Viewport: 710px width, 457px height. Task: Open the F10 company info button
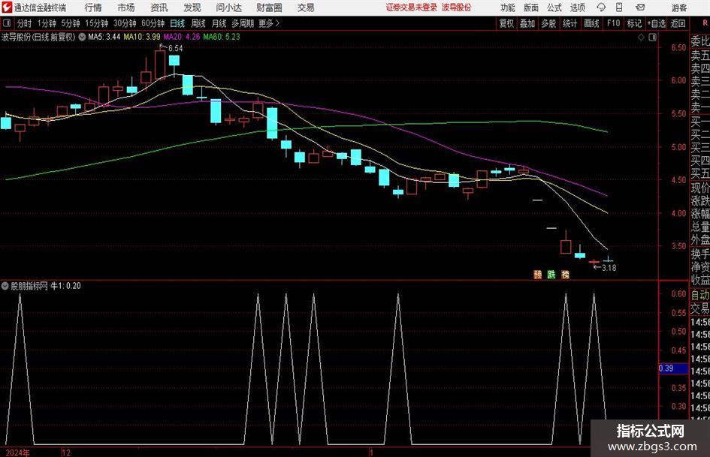[614, 23]
